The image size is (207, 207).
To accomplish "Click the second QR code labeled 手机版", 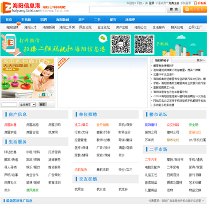I will coord(144,44).
